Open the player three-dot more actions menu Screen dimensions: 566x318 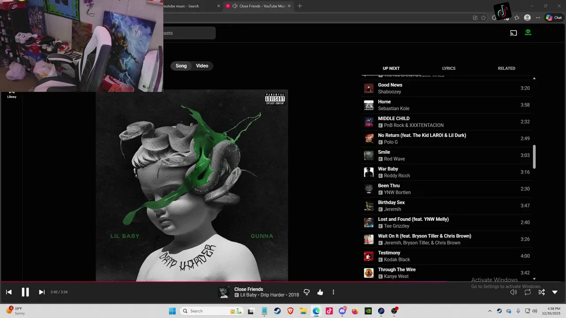[x=333, y=292]
